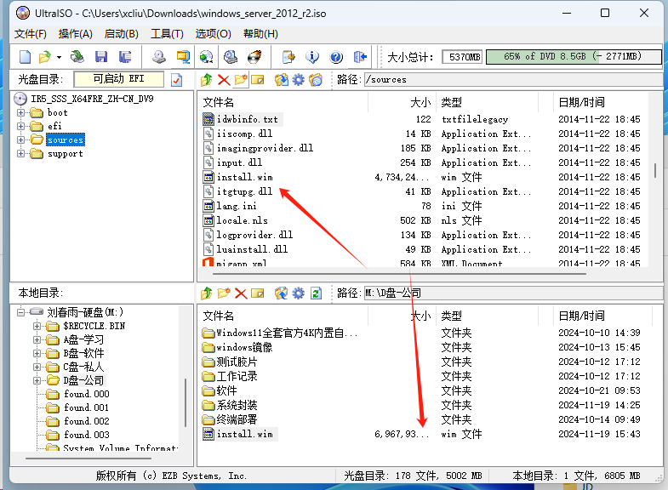The height and width of the screenshot is (490, 668).
Task: Expand the boot folder tree node
Action: 21,113
